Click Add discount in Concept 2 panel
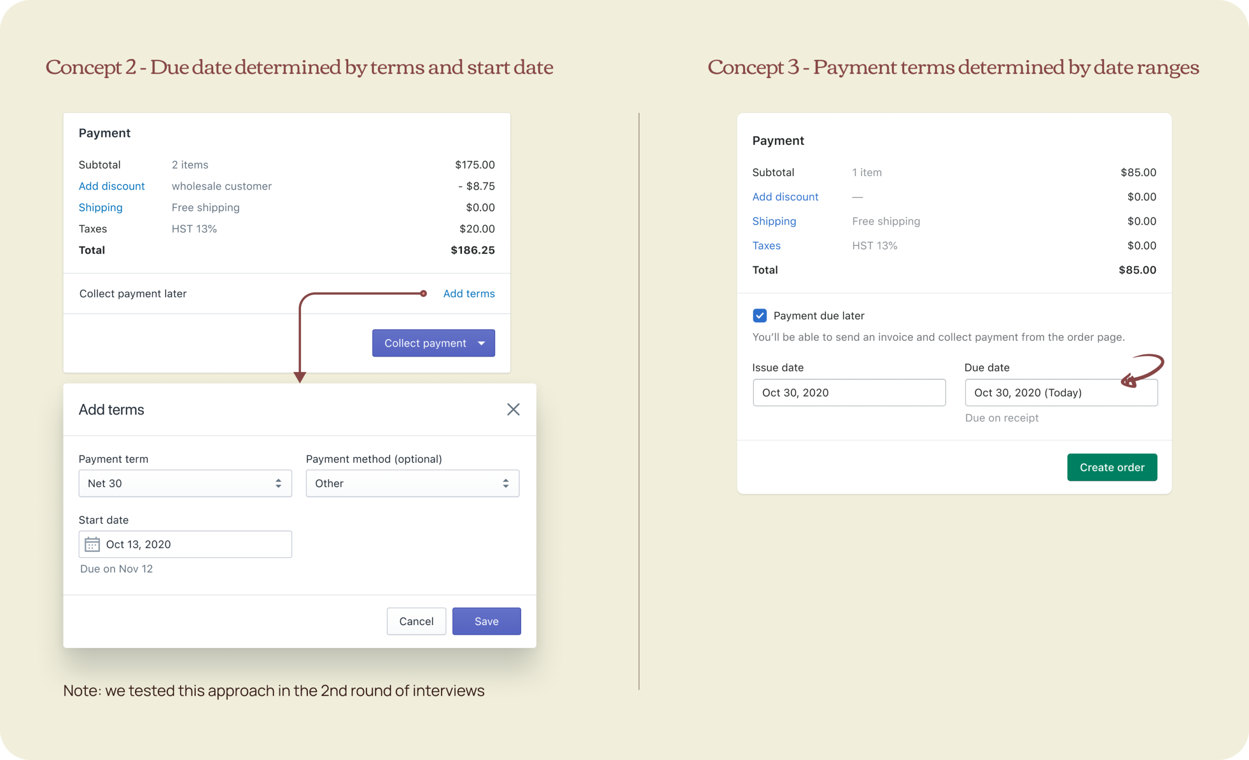 pyautogui.click(x=112, y=186)
